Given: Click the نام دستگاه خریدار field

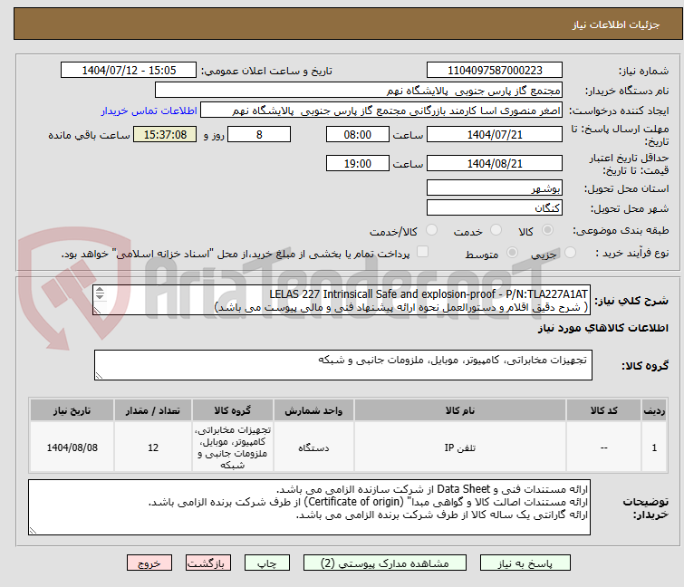Looking at the screenshot, I should click(359, 90).
